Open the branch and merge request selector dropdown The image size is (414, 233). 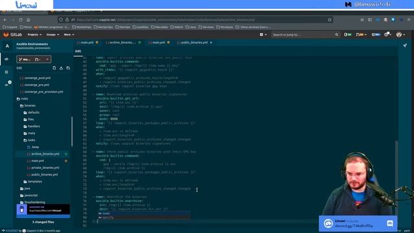(x=34, y=60)
